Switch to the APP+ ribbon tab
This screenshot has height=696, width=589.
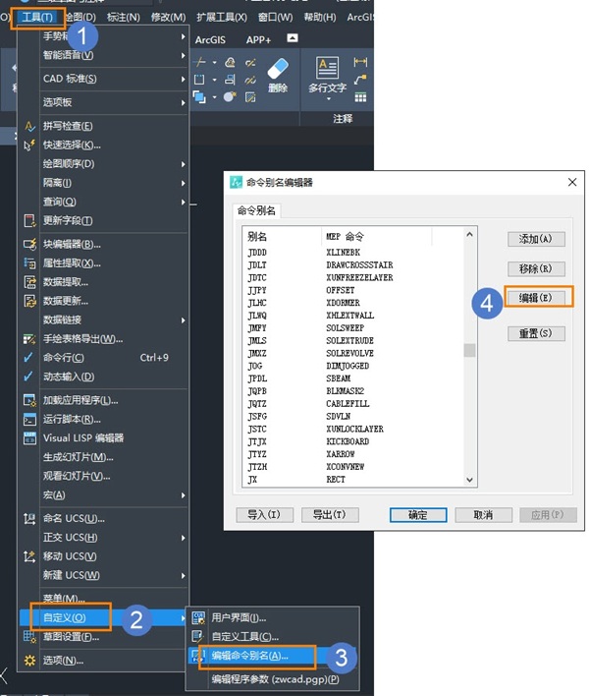[x=258, y=40]
